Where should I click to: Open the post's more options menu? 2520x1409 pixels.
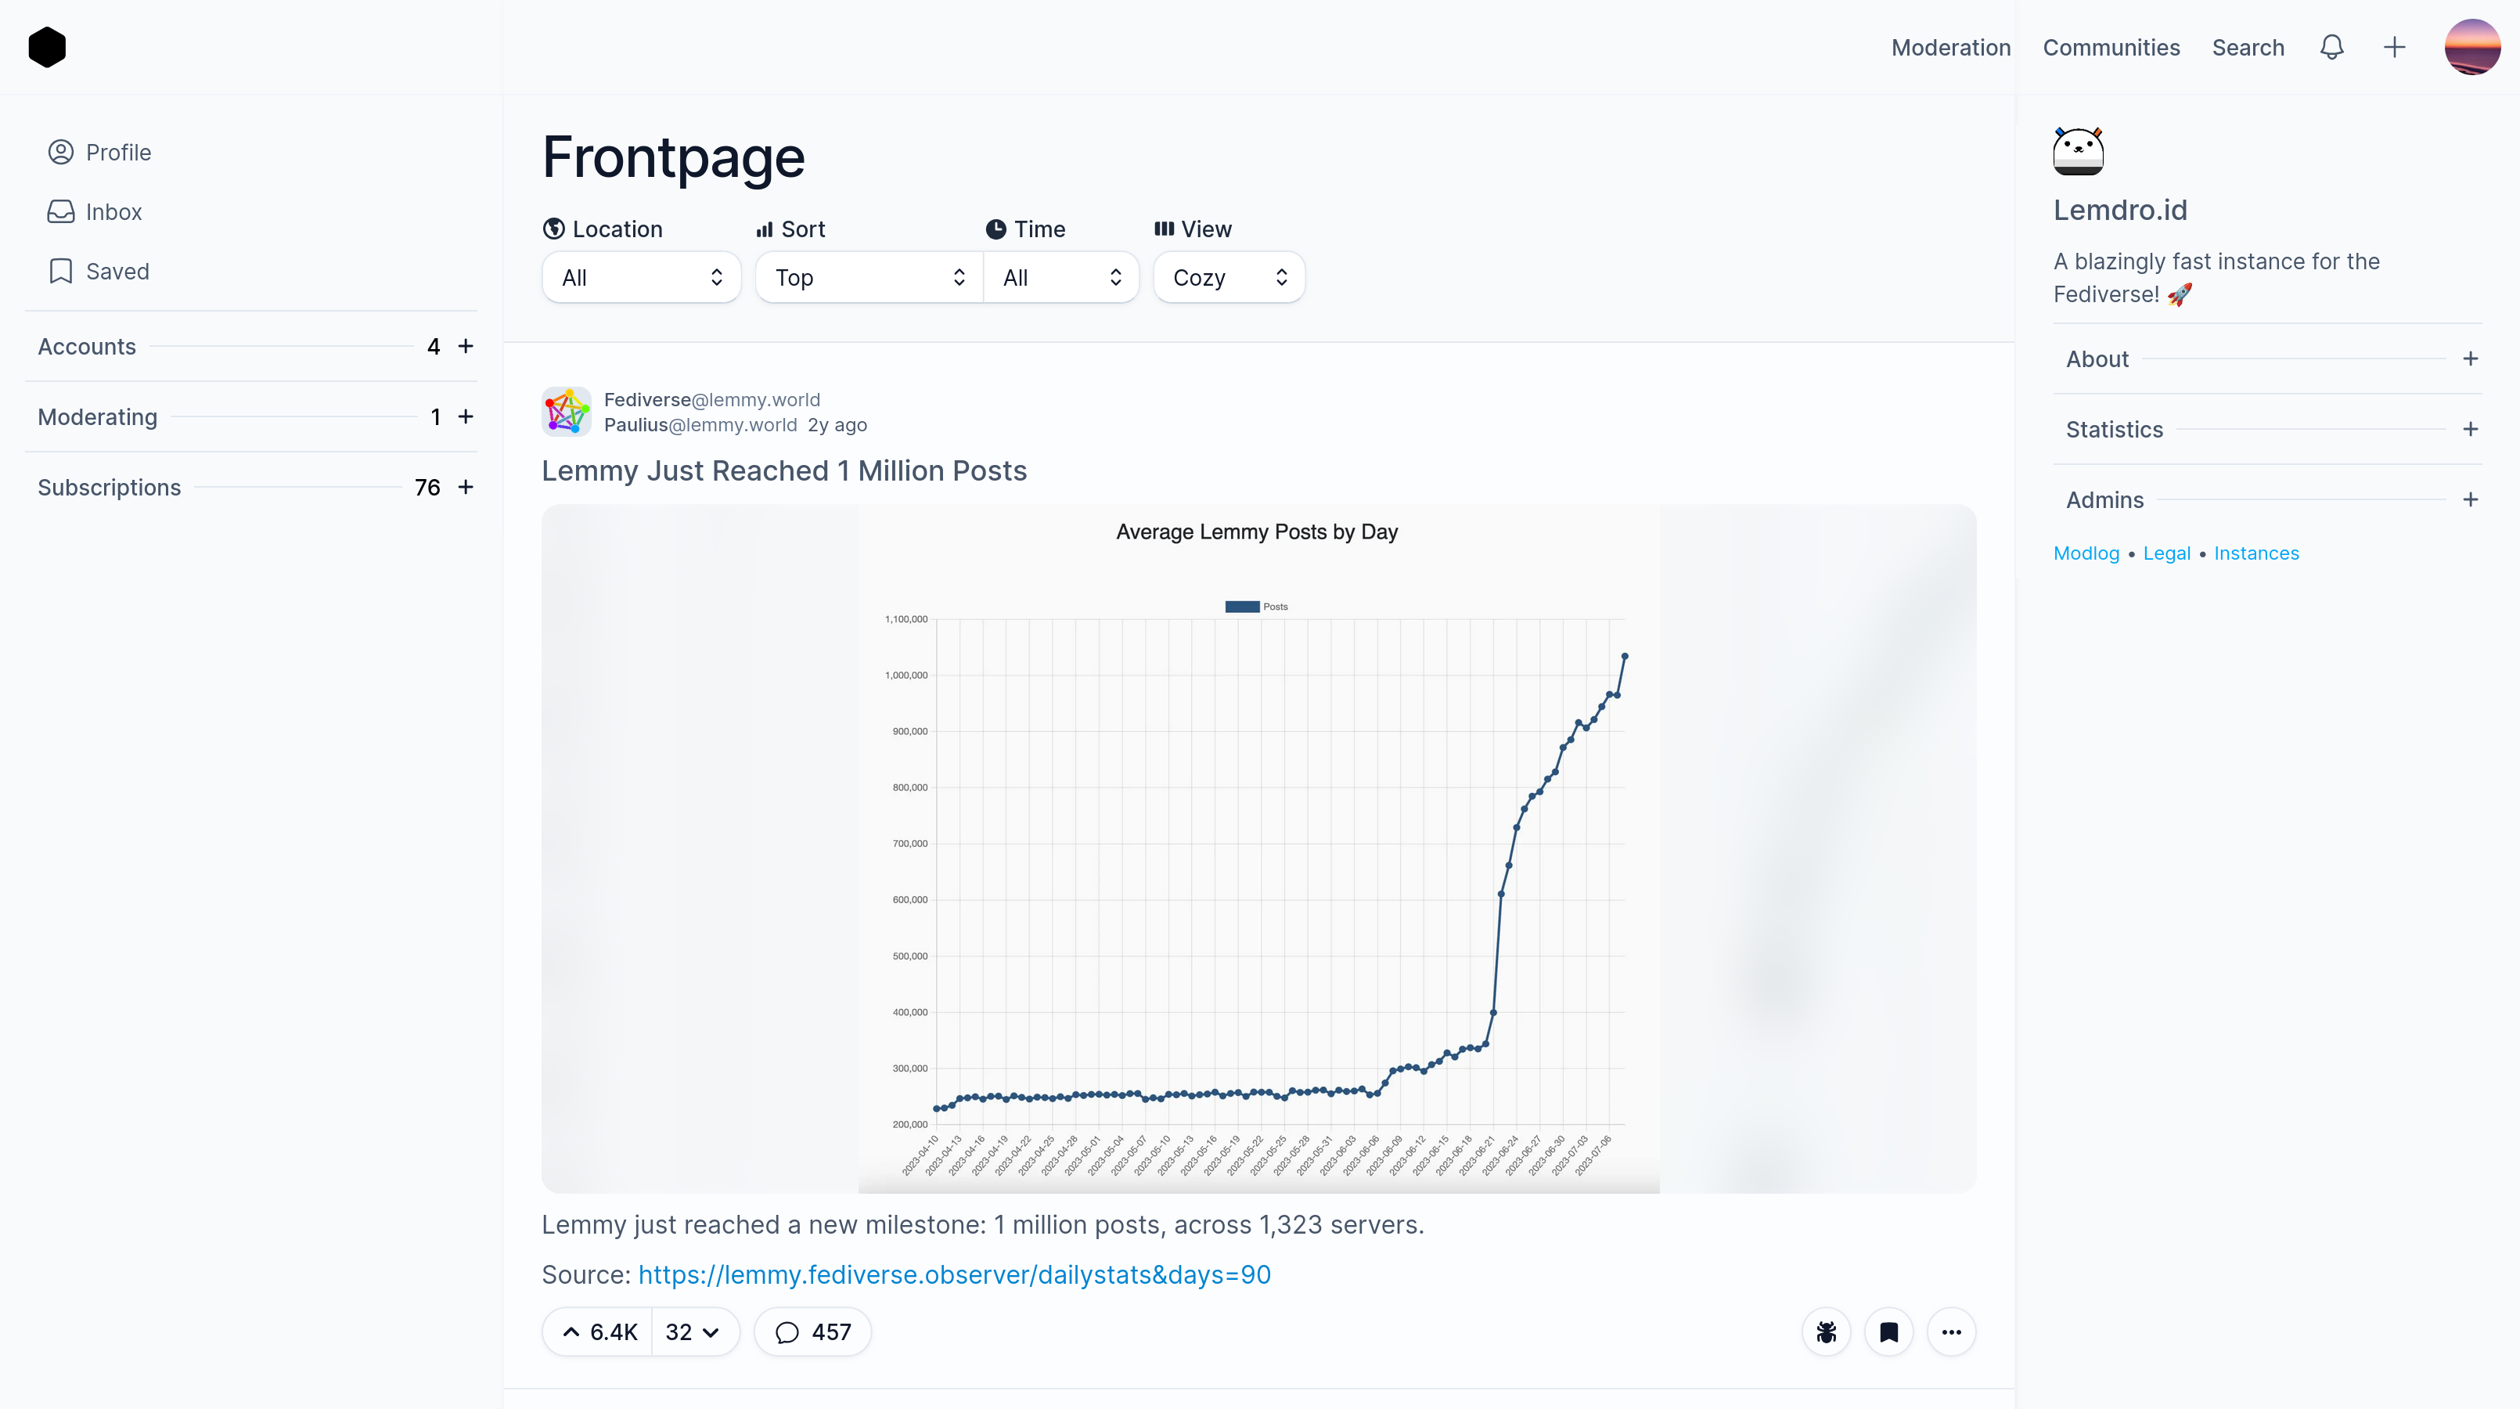pyautogui.click(x=1950, y=1332)
